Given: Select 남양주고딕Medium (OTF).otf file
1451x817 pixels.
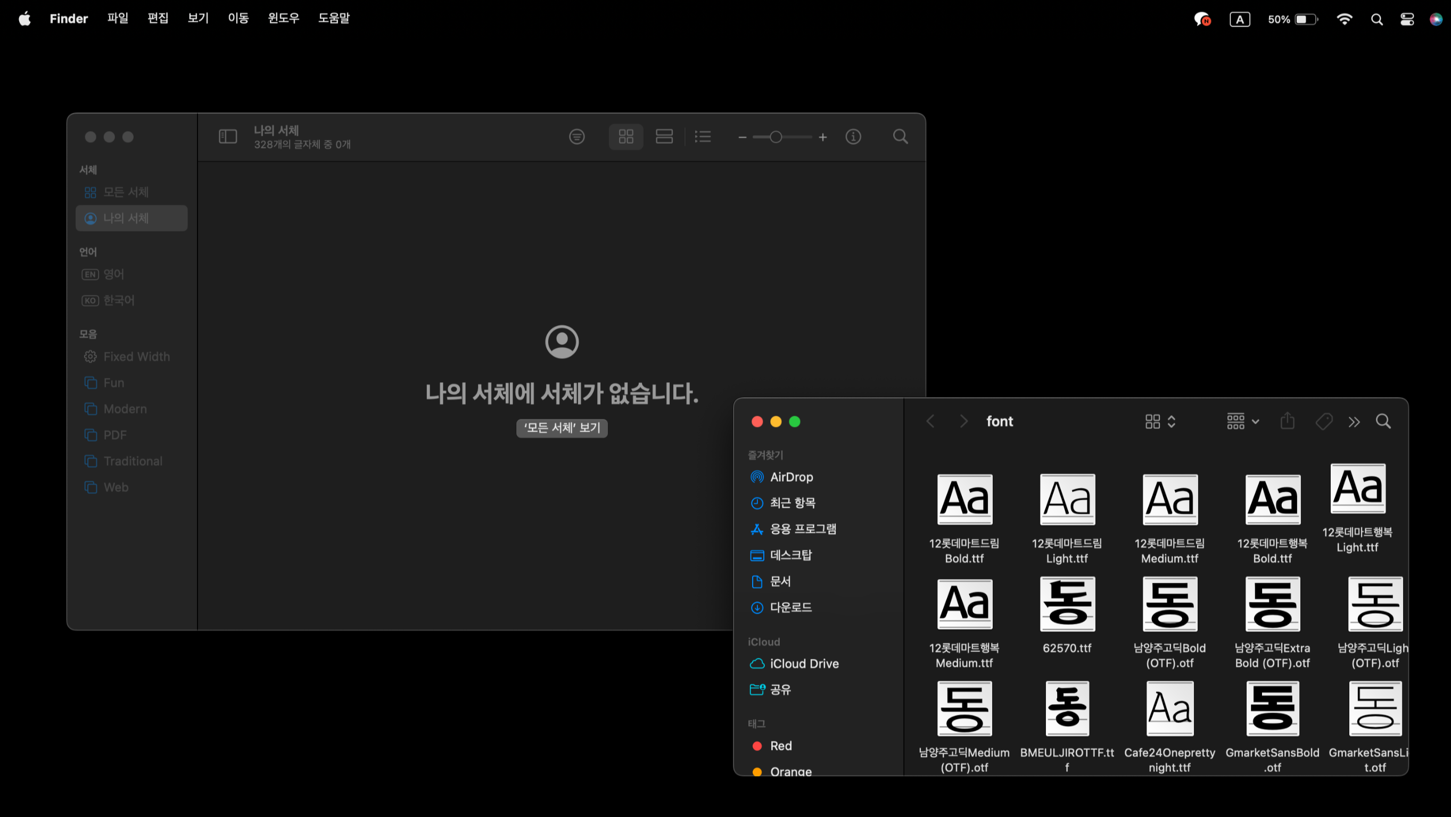Looking at the screenshot, I should [x=964, y=708].
